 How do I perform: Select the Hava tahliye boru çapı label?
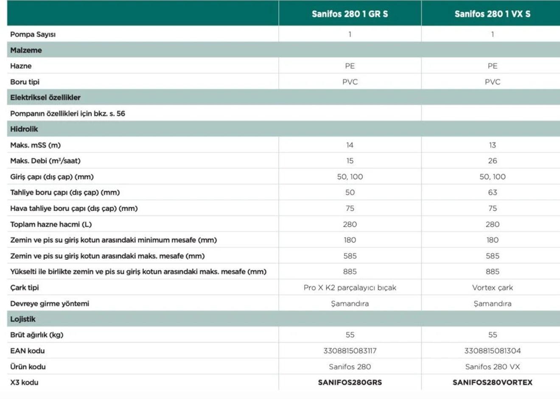point(74,208)
